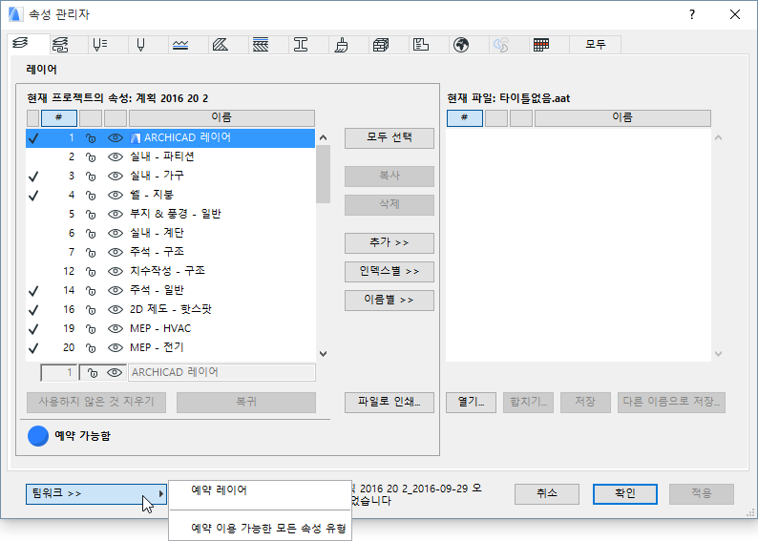Click 추가 >> to append selected layers
The height and width of the screenshot is (541, 758).
390,243
